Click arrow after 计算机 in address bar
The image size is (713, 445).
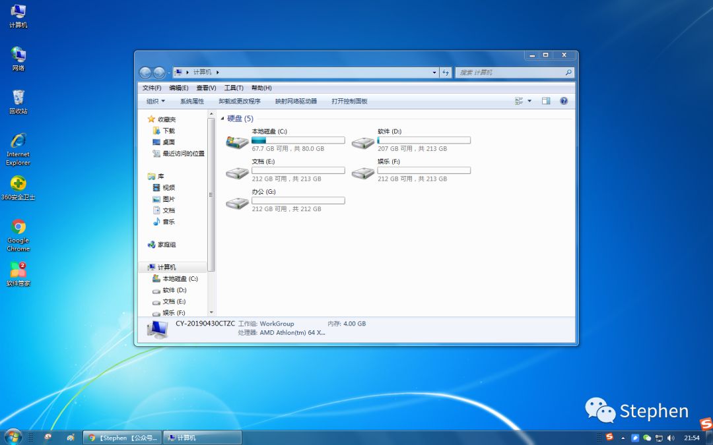tap(218, 73)
